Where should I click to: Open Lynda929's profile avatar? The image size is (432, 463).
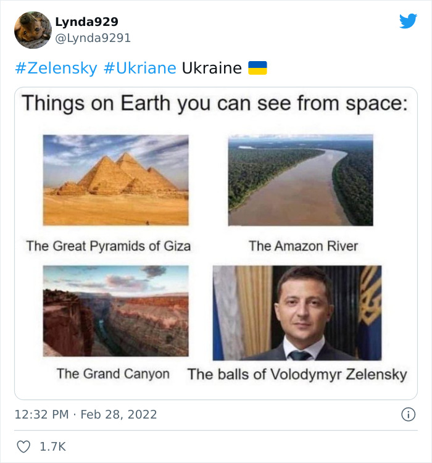[x=33, y=30]
